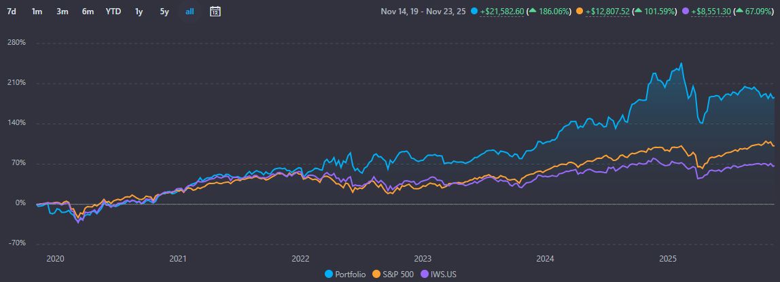Show the YTD time range

(113, 11)
